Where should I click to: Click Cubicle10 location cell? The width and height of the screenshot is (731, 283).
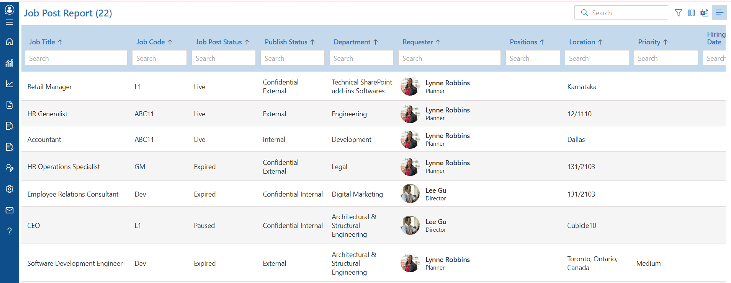click(x=582, y=226)
